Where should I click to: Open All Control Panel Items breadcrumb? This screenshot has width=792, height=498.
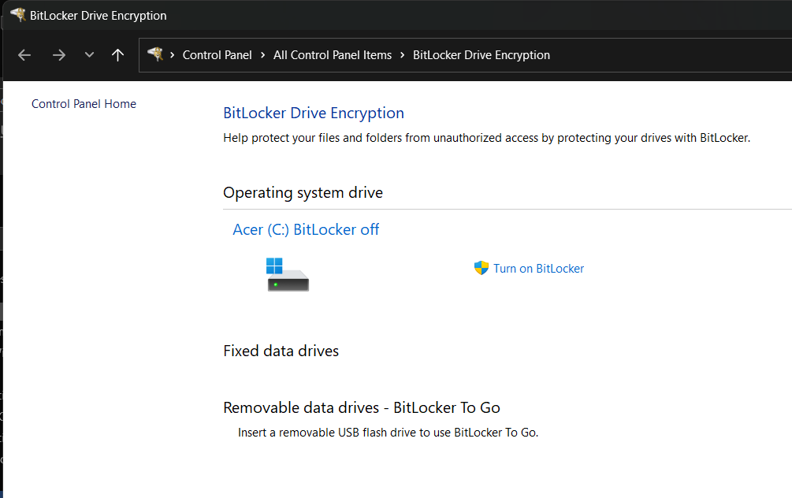(333, 55)
